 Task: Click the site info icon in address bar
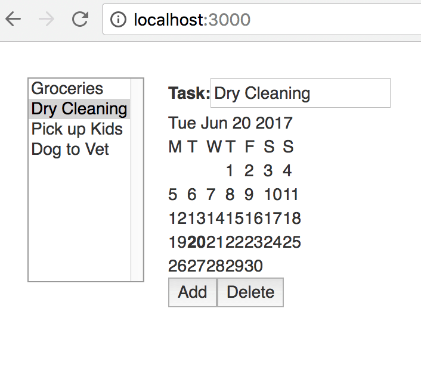[x=119, y=20]
